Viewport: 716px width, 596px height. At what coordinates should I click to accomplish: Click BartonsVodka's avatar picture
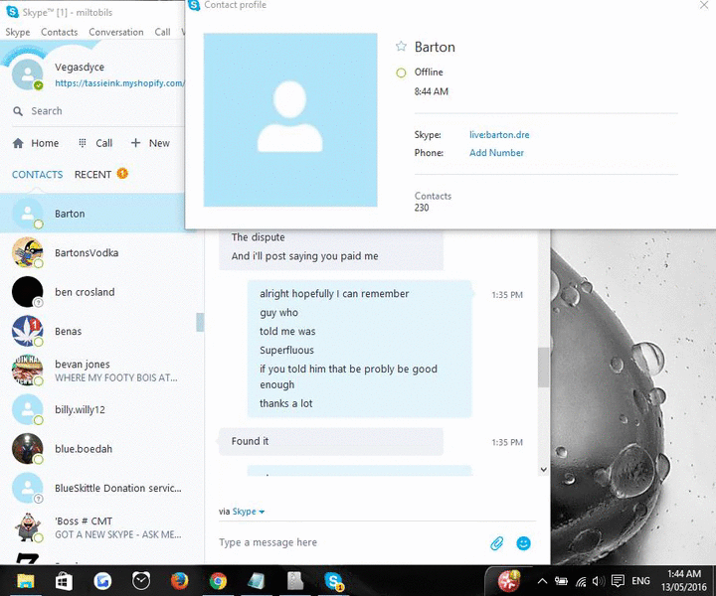coord(28,252)
